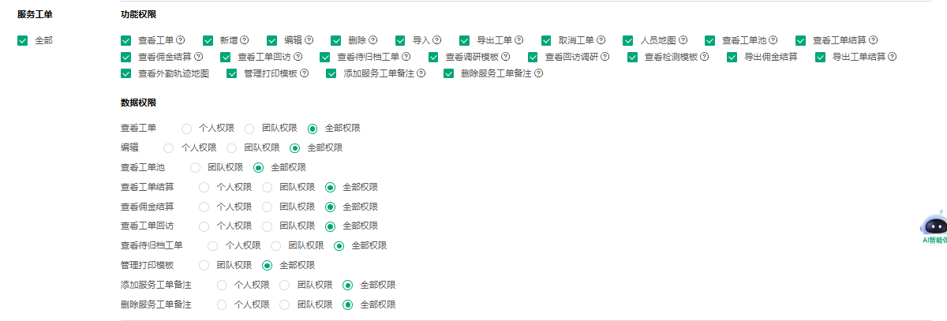Disable the 查看外勤轨迹地图 checkbox
947x321 pixels.
coord(125,73)
